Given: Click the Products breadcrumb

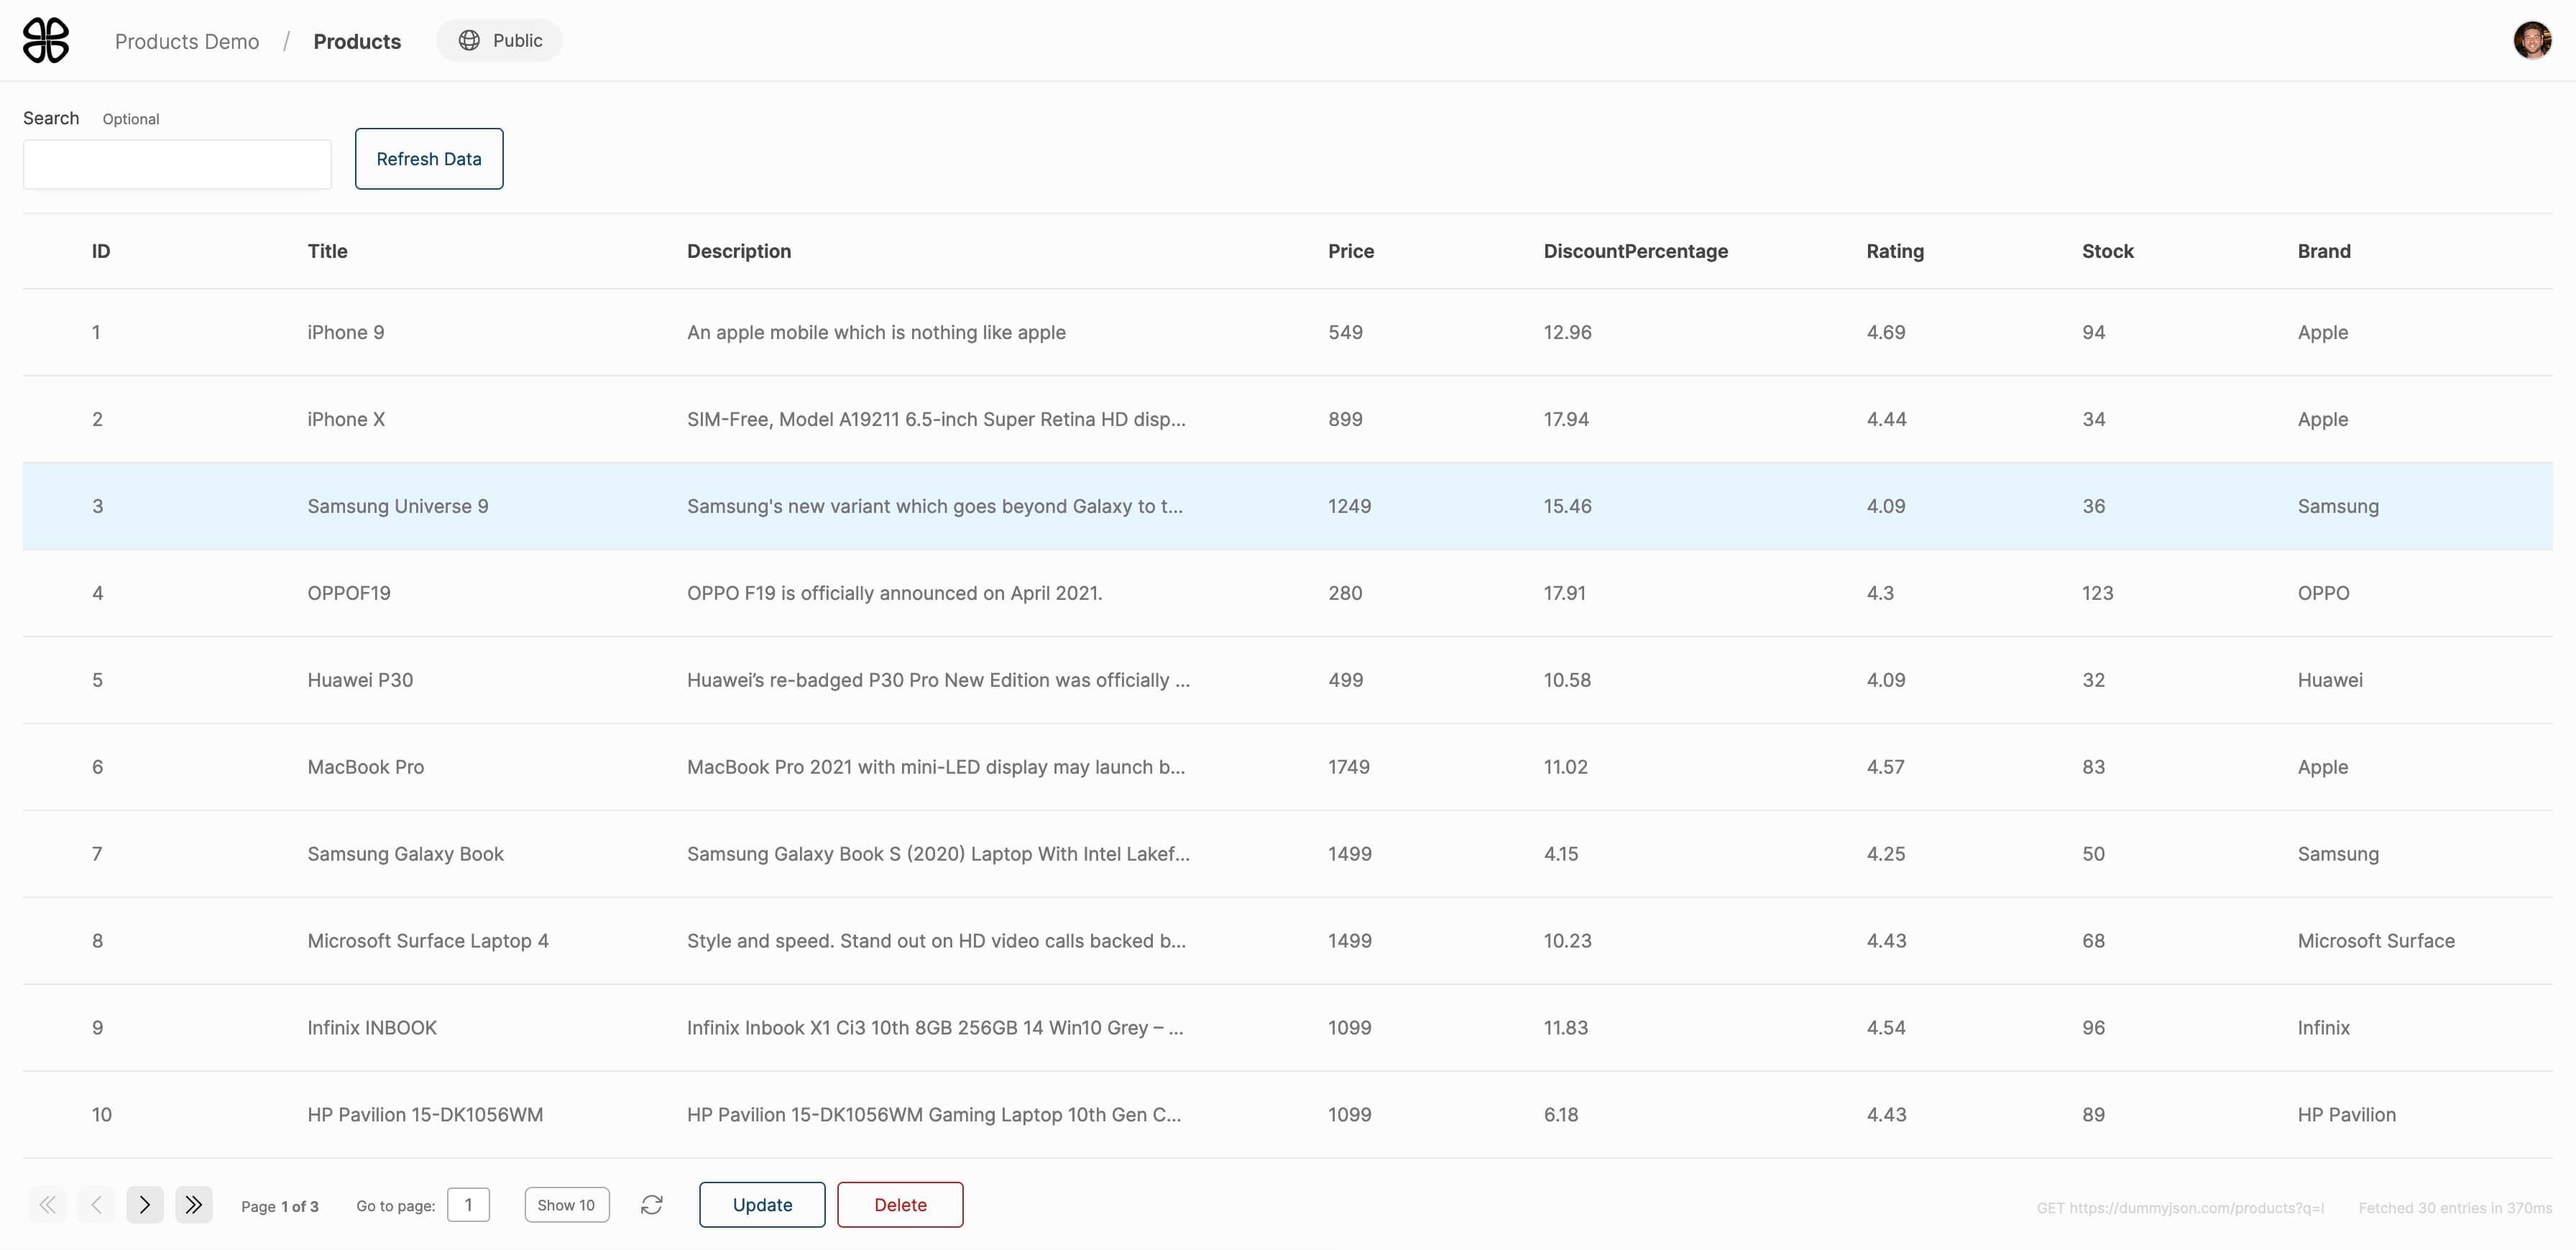Looking at the screenshot, I should (x=357, y=41).
